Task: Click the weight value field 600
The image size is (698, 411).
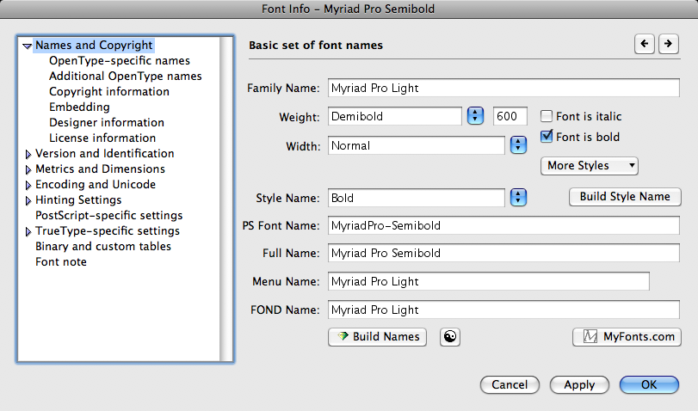Action: coord(510,116)
